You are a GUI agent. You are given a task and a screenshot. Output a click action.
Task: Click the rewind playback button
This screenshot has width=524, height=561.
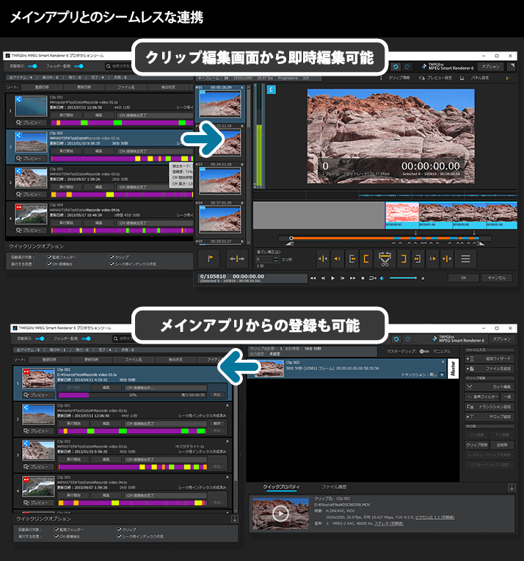tap(313, 278)
